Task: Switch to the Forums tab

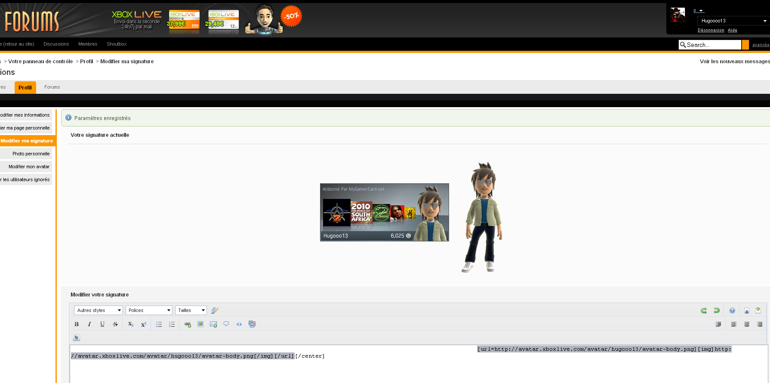Action: 52,87
